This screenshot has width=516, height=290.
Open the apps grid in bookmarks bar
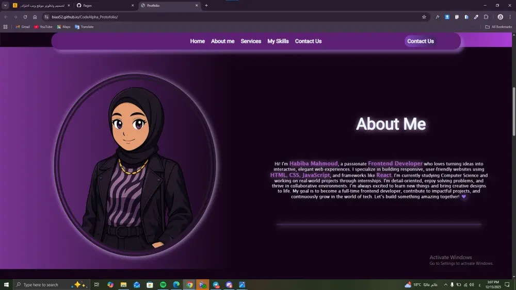pyautogui.click(x=5, y=27)
